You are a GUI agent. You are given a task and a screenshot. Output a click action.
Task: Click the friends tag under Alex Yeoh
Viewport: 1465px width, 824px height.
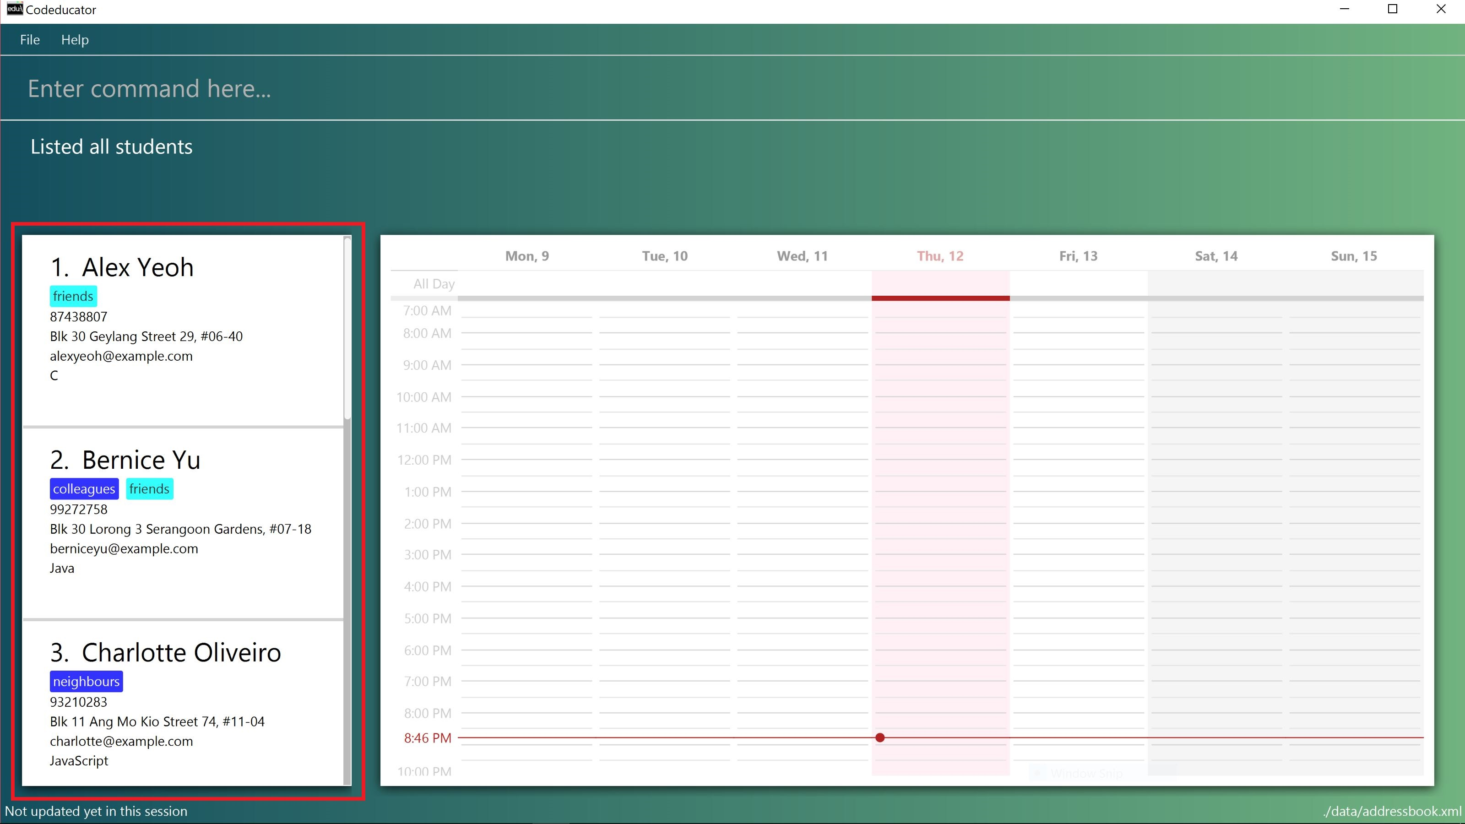pyautogui.click(x=73, y=296)
